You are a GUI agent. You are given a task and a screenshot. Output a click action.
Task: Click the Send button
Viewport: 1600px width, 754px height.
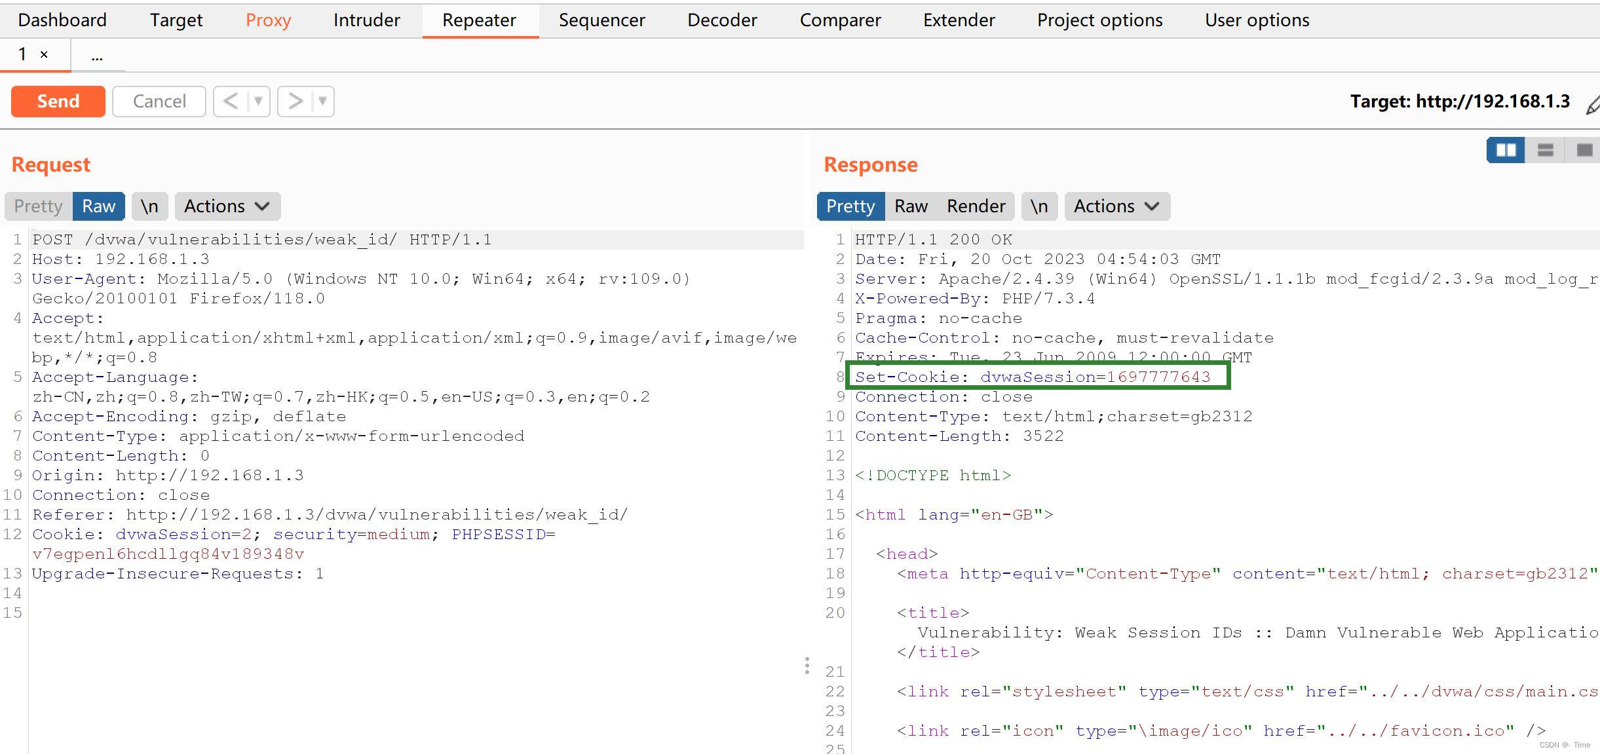[58, 102]
